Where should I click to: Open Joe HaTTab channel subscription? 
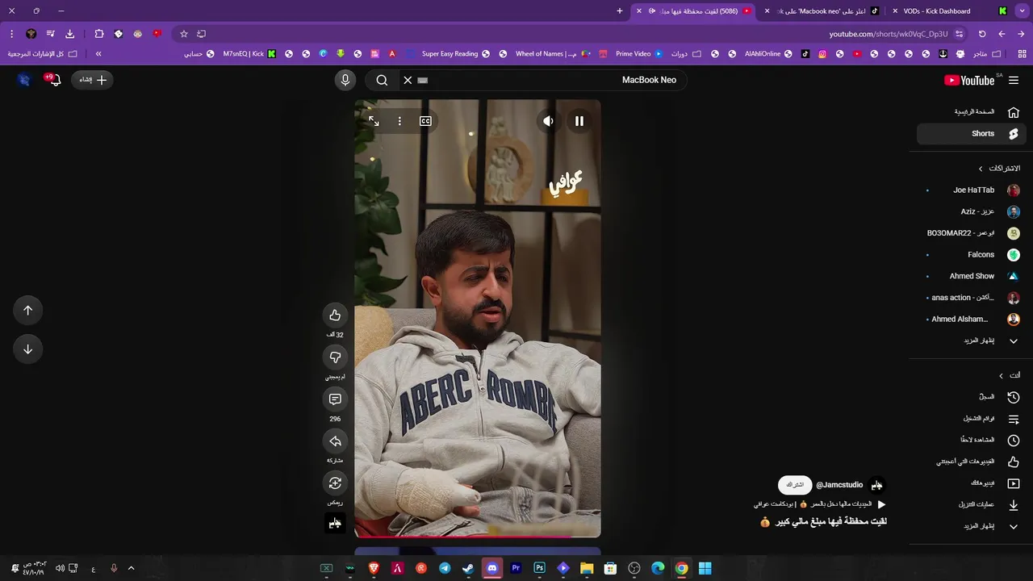pyautogui.click(x=971, y=190)
